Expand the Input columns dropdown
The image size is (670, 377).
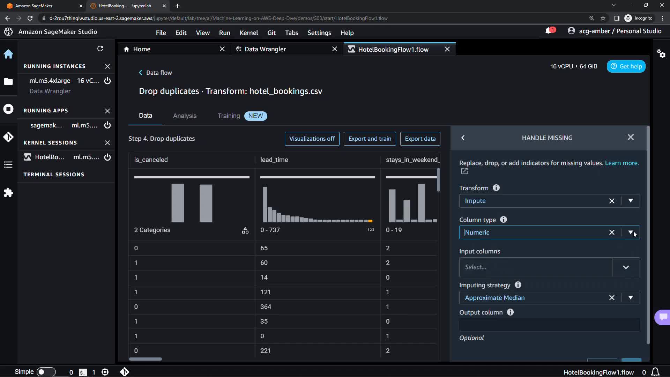pyautogui.click(x=626, y=267)
